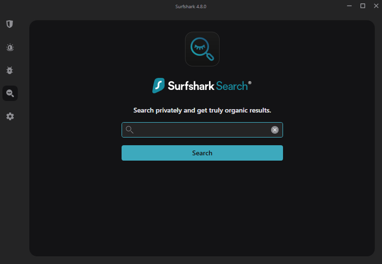Maximize the Surfshark window
The width and height of the screenshot is (382, 264).
tap(362, 6)
